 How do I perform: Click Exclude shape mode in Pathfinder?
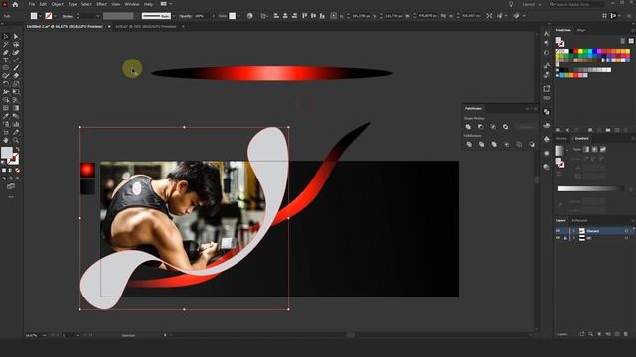pyautogui.click(x=506, y=127)
